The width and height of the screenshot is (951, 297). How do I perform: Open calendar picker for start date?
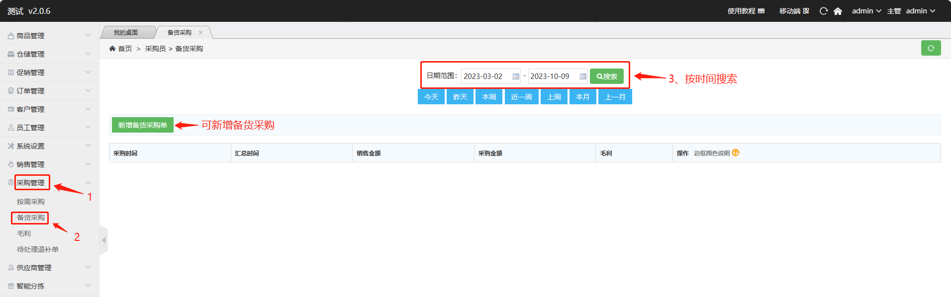[x=516, y=76]
